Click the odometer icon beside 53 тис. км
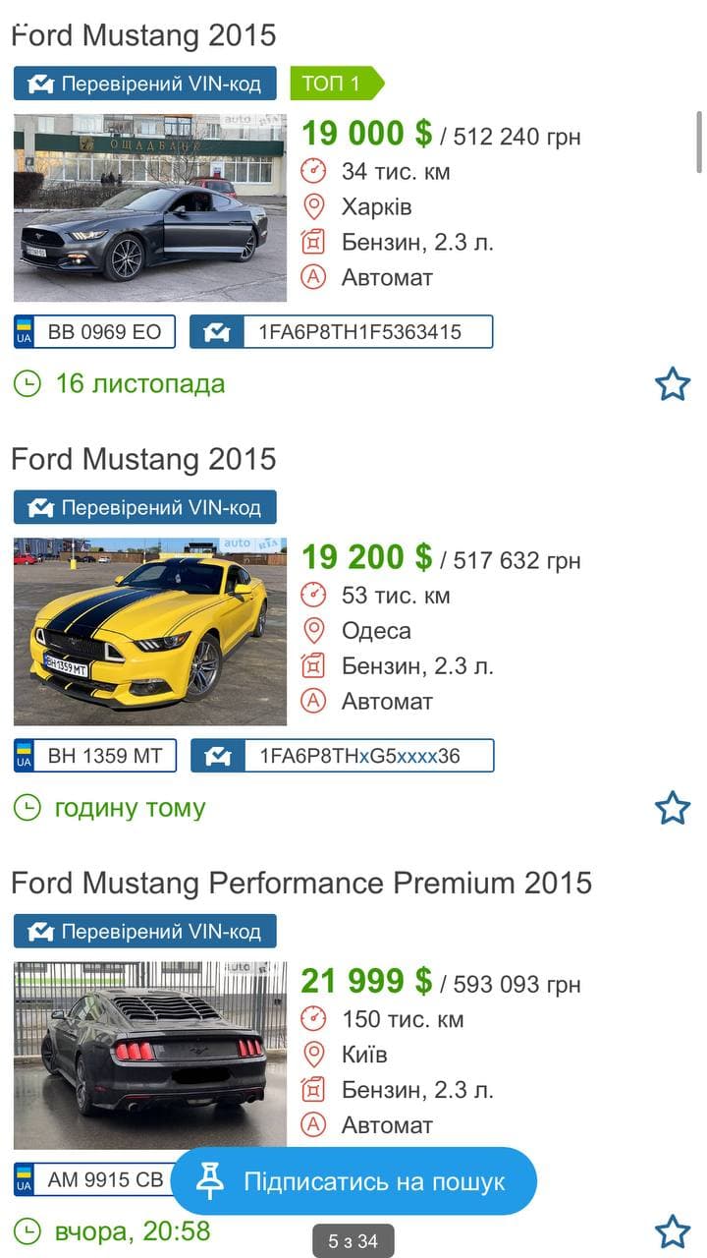Screen dimensions: 707x1258 (313, 595)
